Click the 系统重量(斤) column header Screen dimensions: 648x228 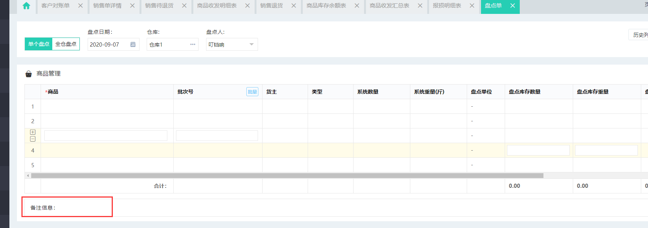tap(438, 92)
